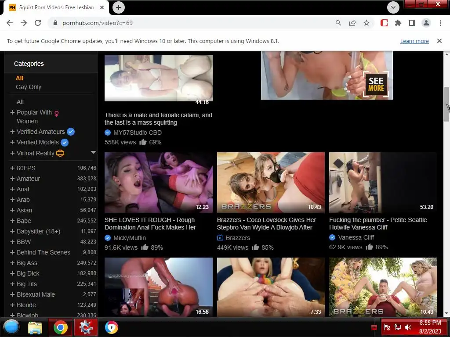
Task: Open the address bar zoom magnifier icon
Action: [338, 23]
